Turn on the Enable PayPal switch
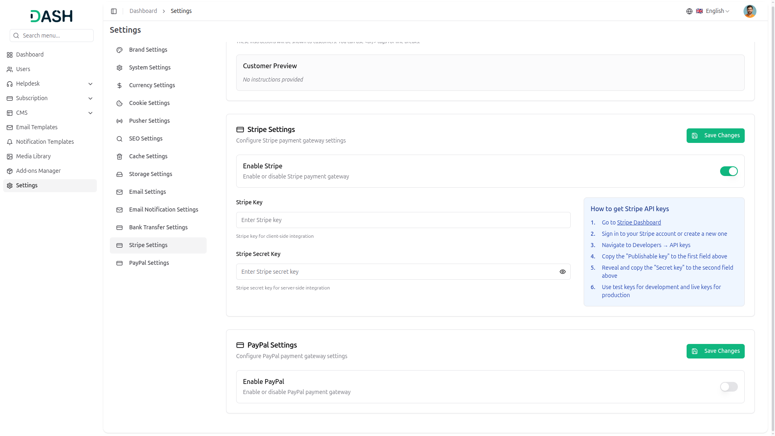The width and height of the screenshot is (775, 436). [x=729, y=387]
